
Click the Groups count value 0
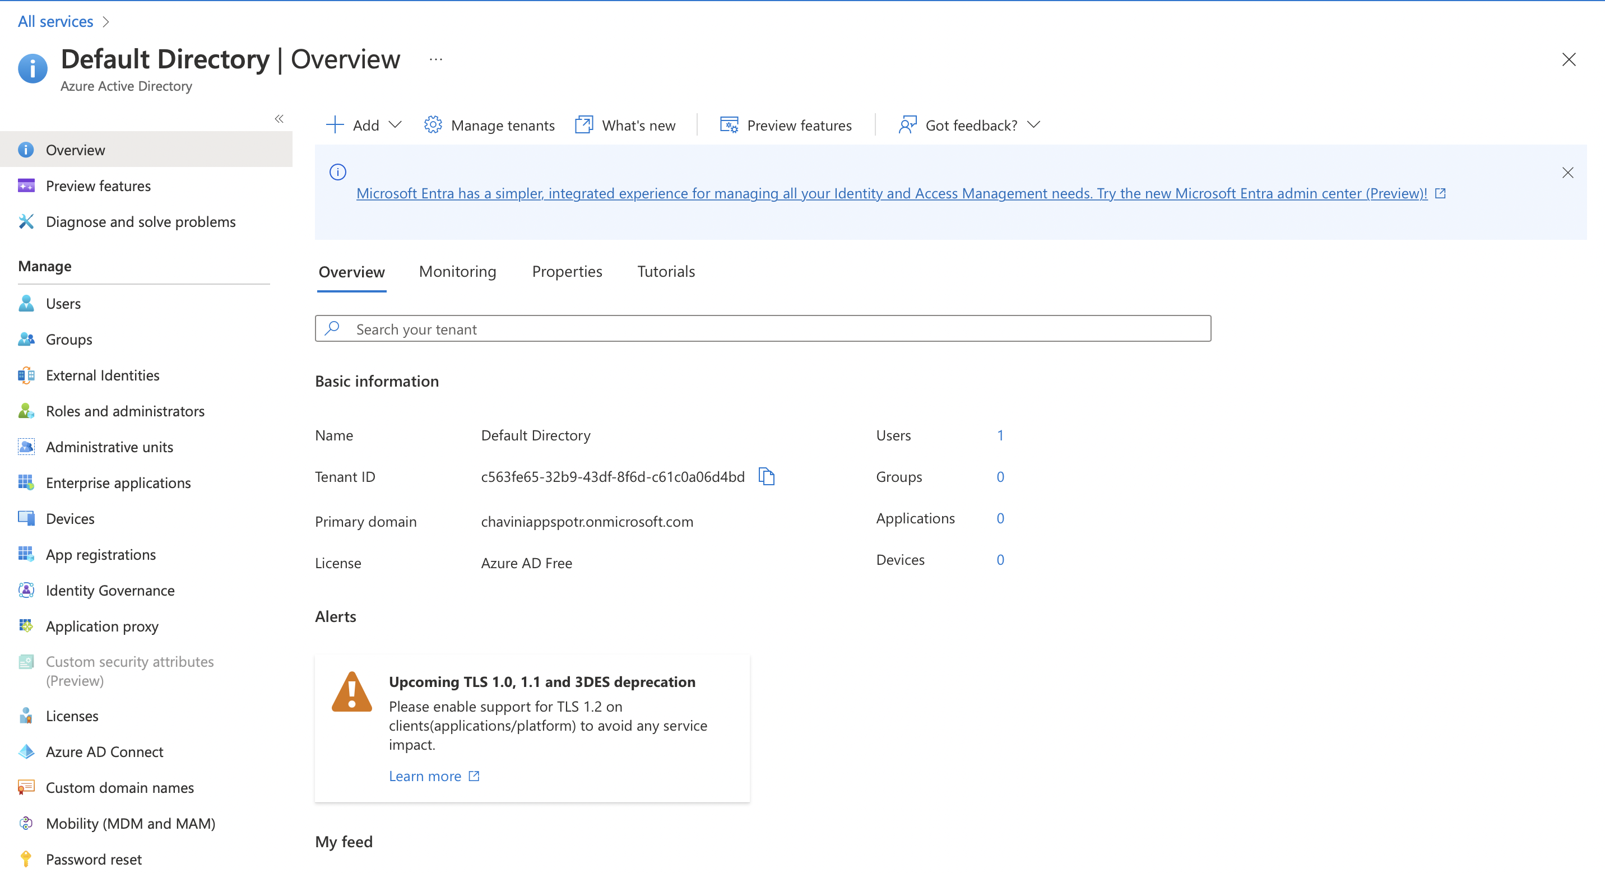coord(1000,477)
